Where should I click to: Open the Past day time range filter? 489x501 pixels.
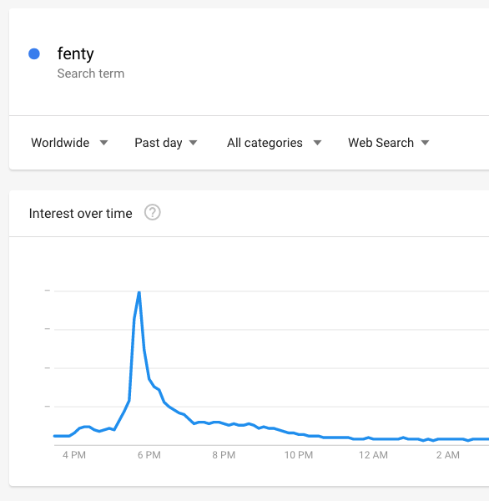coord(166,143)
